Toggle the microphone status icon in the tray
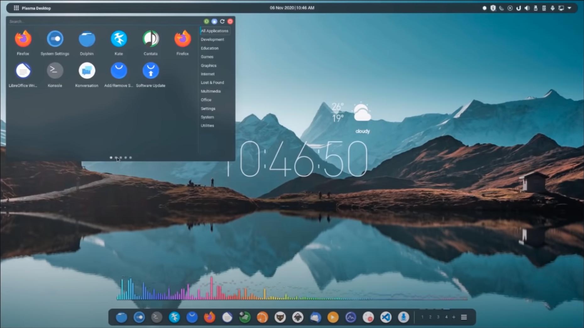 553,8
